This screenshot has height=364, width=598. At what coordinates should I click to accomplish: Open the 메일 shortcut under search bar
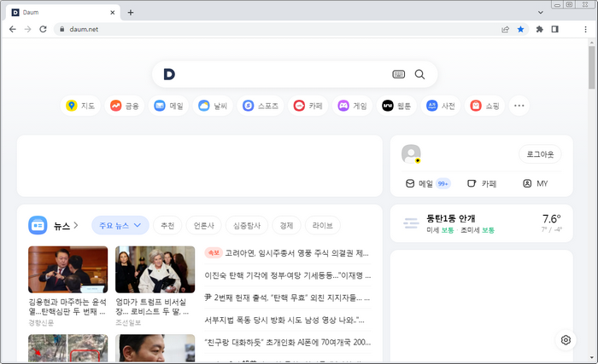coord(169,106)
